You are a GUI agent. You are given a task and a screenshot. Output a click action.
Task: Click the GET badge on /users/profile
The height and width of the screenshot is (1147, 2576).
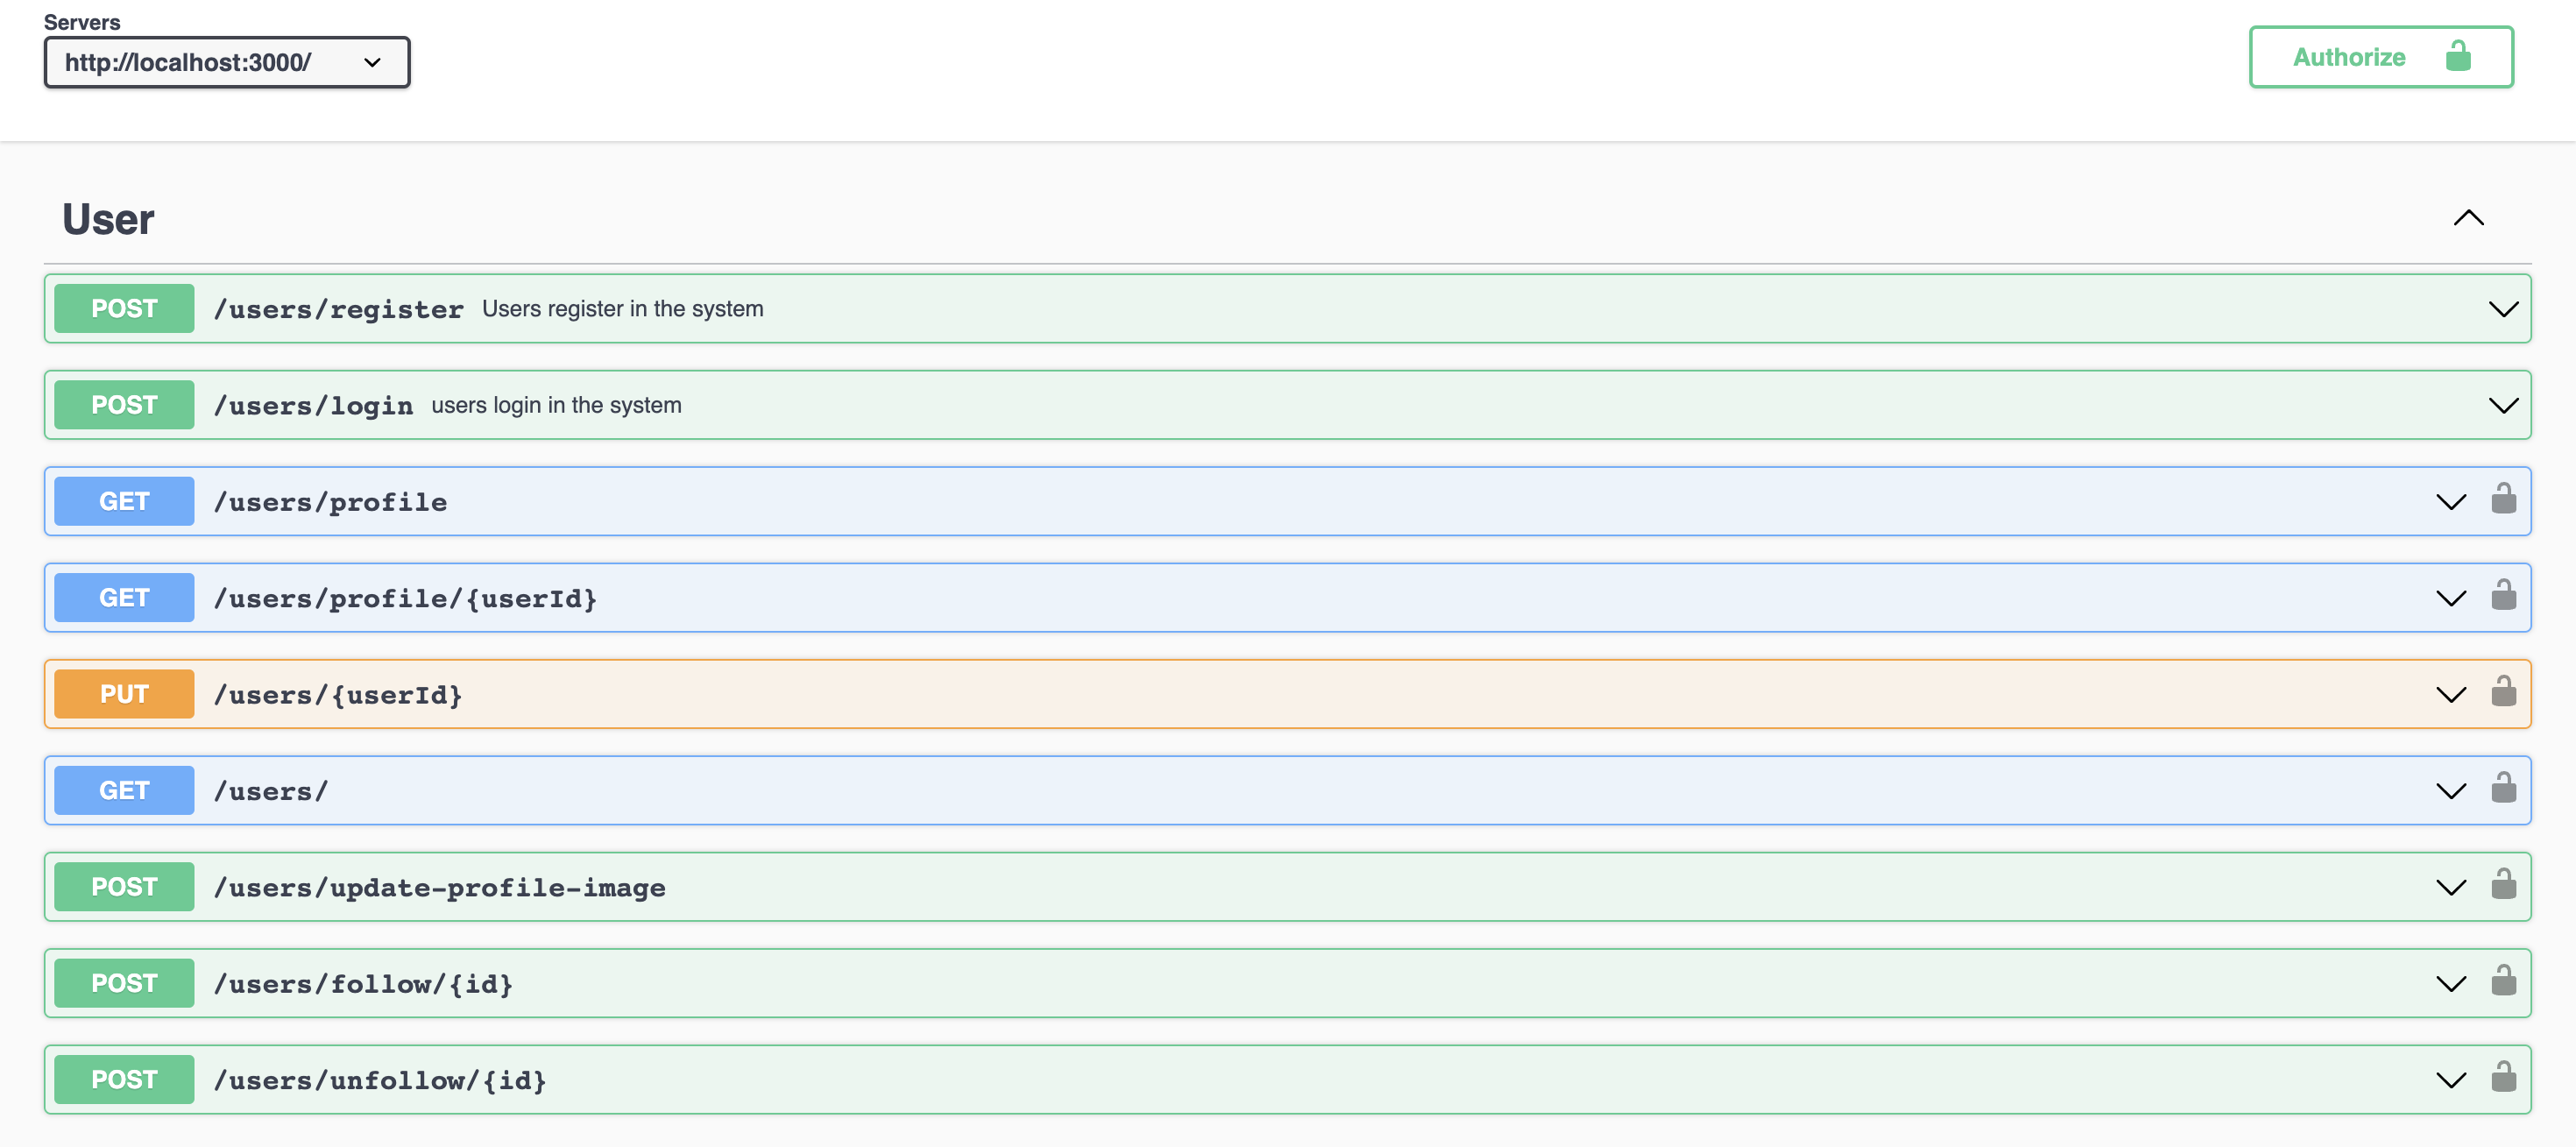[124, 501]
